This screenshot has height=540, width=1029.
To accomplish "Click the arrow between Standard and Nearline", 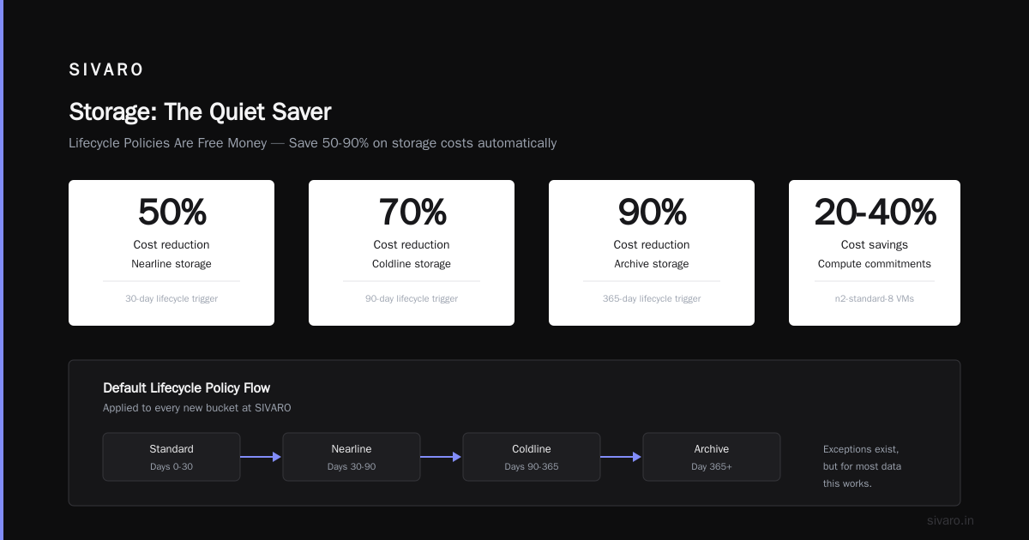I will [261, 457].
